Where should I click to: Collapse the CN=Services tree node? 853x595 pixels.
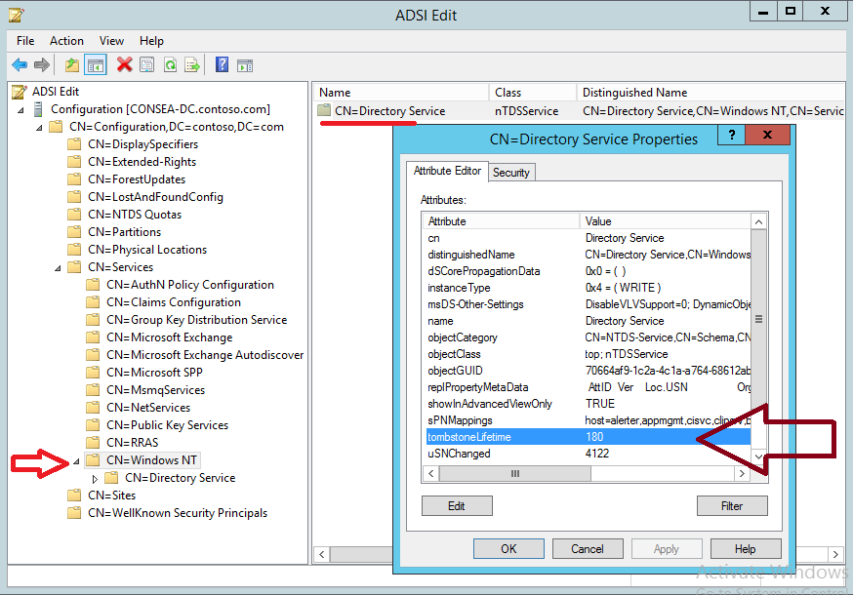click(58, 267)
